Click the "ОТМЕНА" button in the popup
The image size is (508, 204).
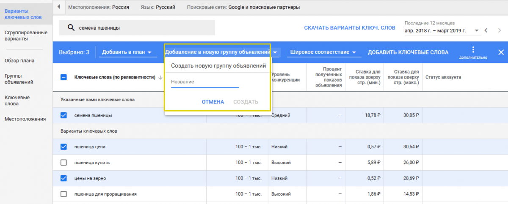coord(213,102)
